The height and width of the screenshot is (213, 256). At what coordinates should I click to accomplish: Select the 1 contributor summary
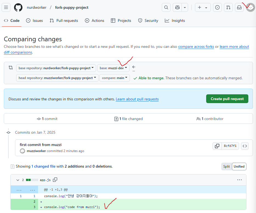(x=210, y=119)
